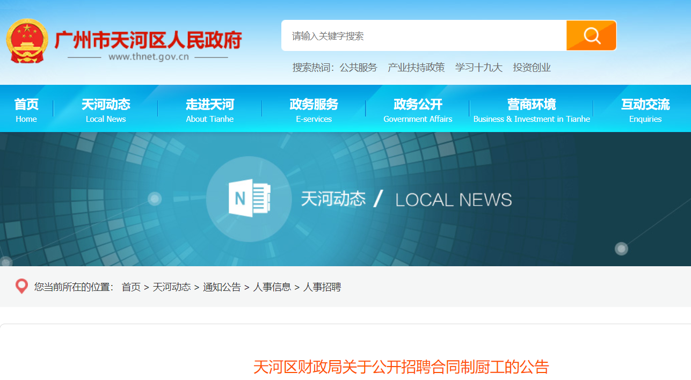Click the red location pin icon

coord(21,287)
